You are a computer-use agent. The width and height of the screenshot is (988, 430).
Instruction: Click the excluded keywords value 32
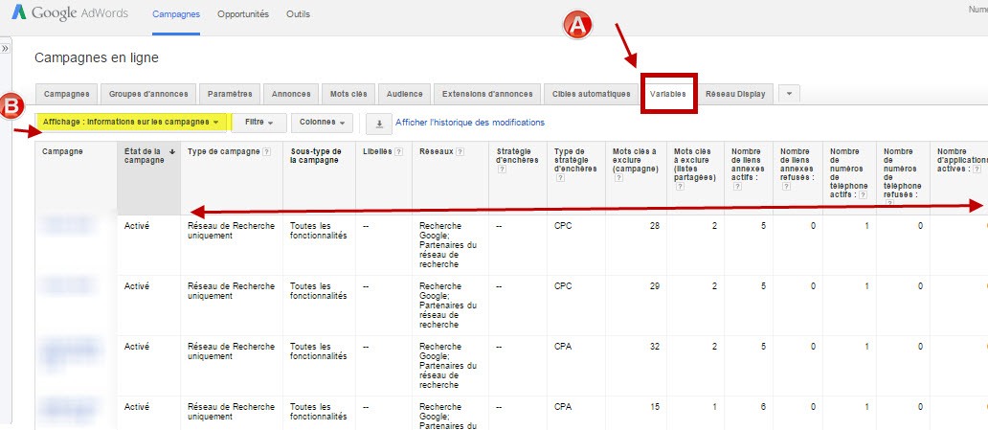655,346
